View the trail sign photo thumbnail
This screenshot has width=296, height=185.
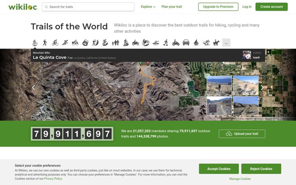tap(219, 106)
